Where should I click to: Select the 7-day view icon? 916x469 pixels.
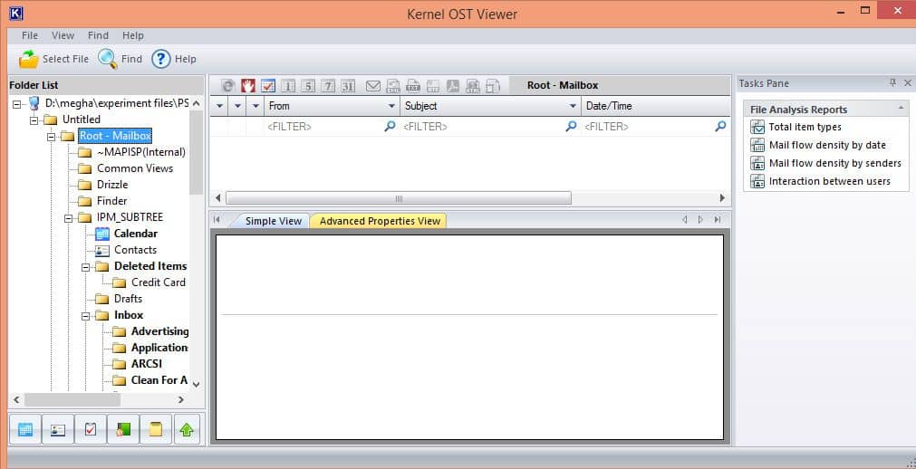(x=328, y=86)
